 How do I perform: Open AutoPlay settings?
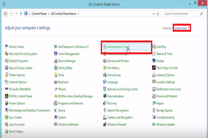click(x=161, y=47)
